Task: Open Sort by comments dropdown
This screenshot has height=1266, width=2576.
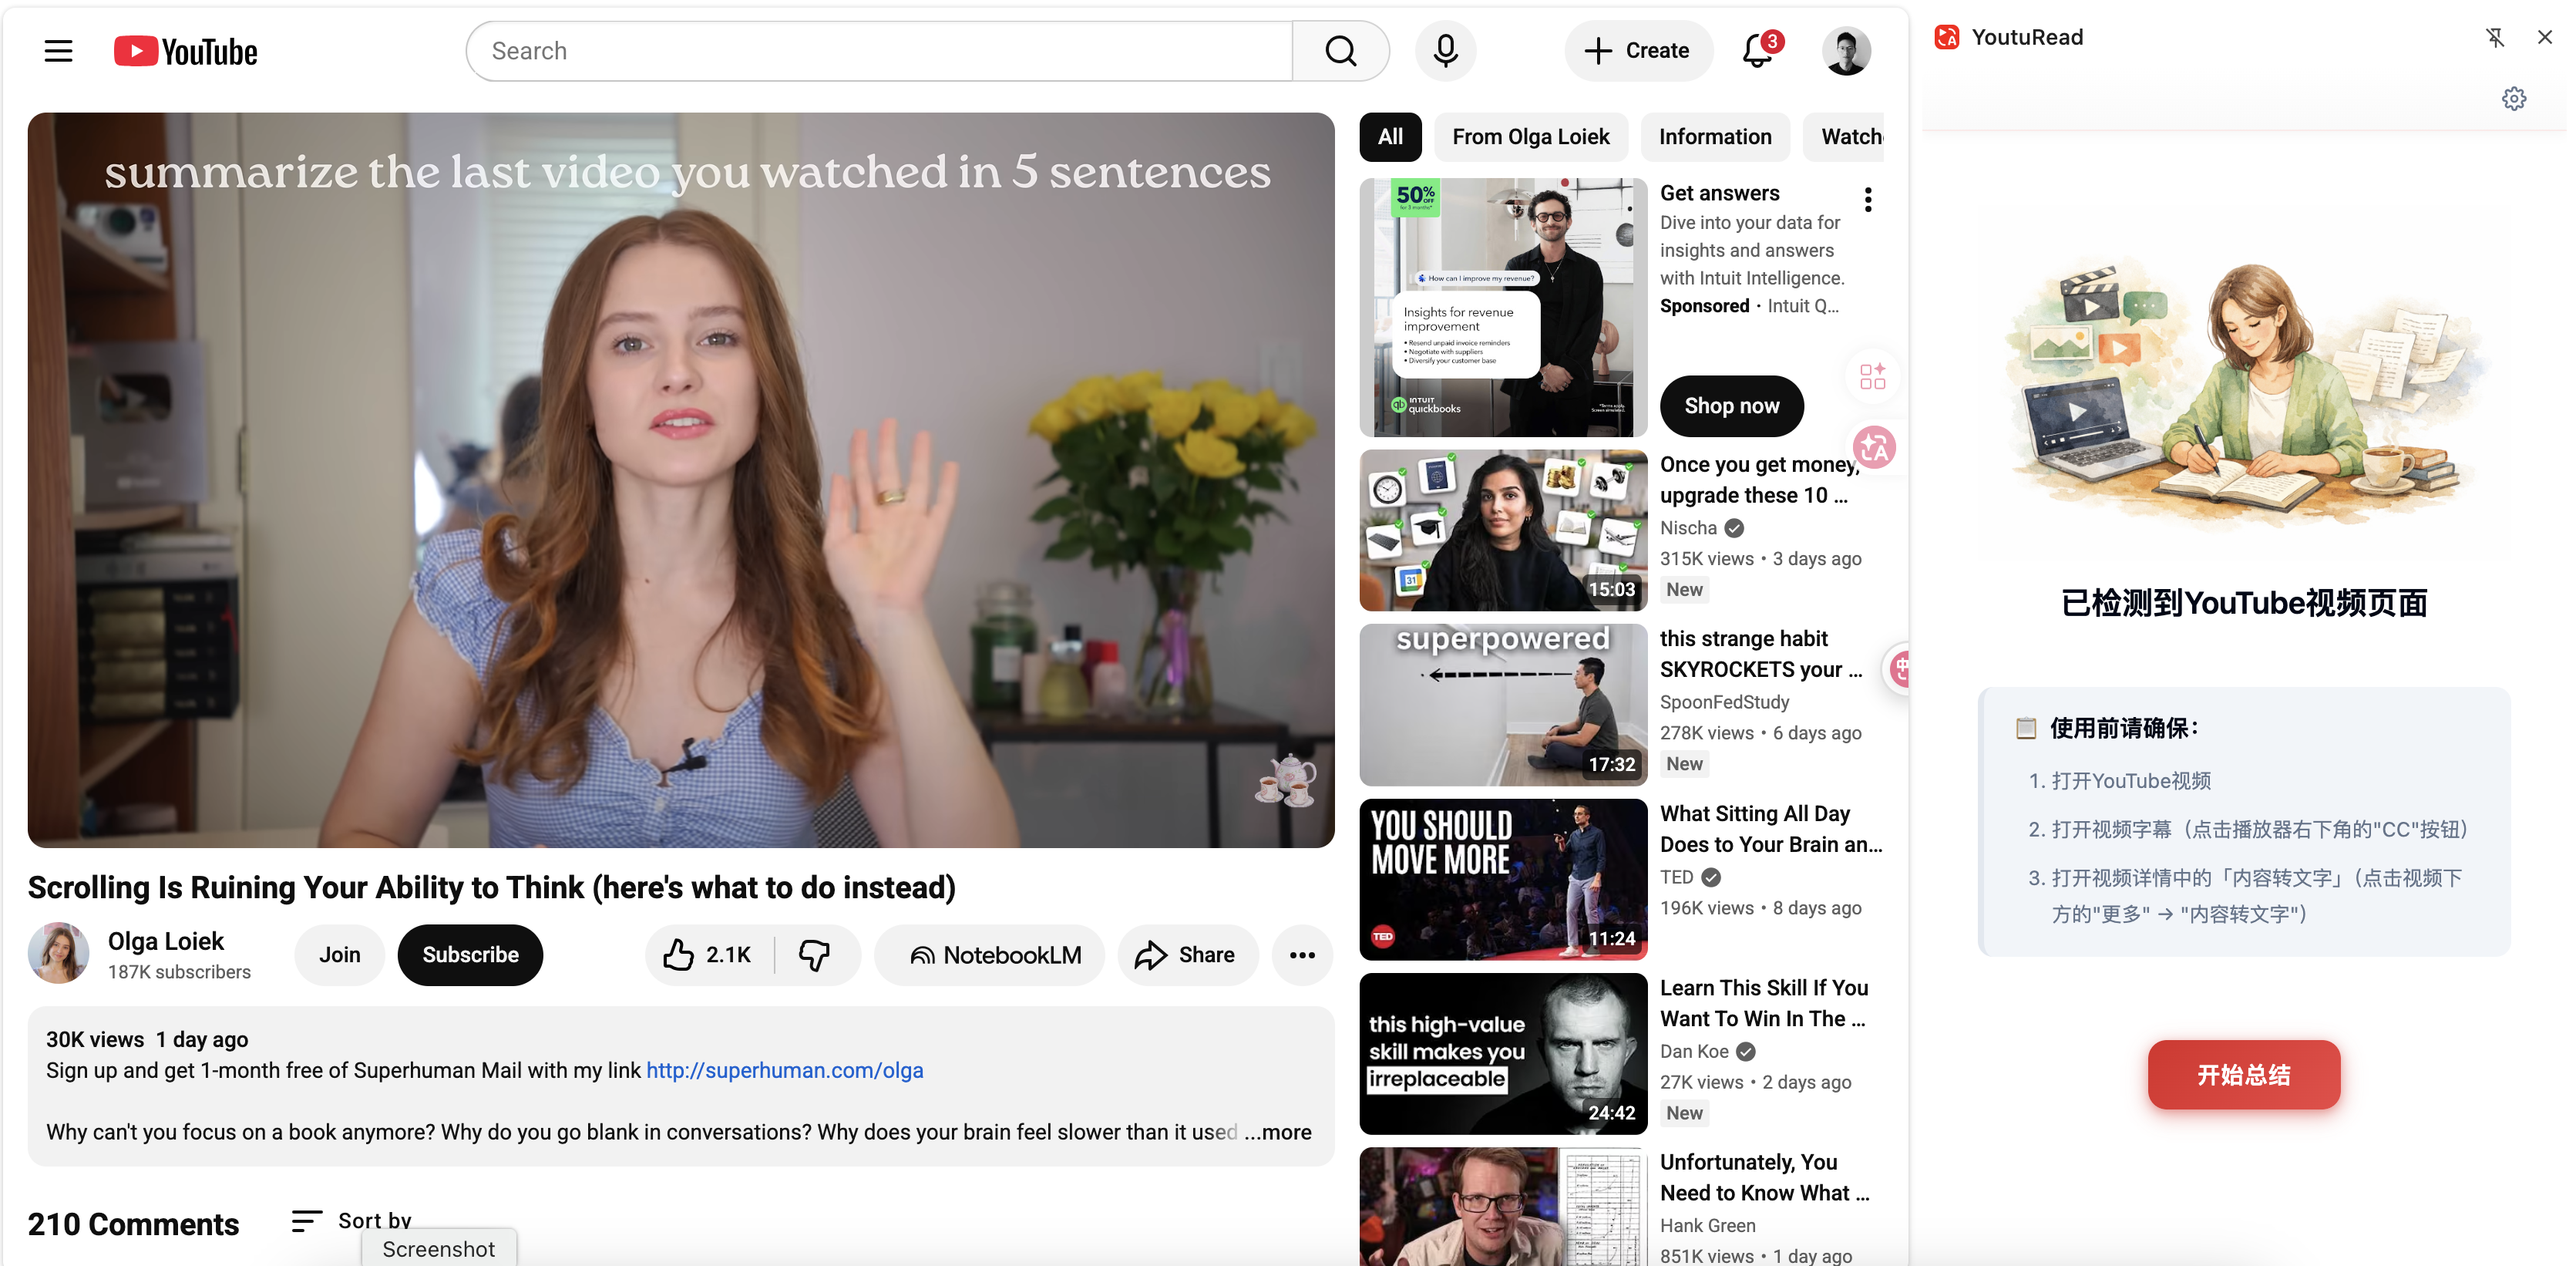Action: point(352,1220)
